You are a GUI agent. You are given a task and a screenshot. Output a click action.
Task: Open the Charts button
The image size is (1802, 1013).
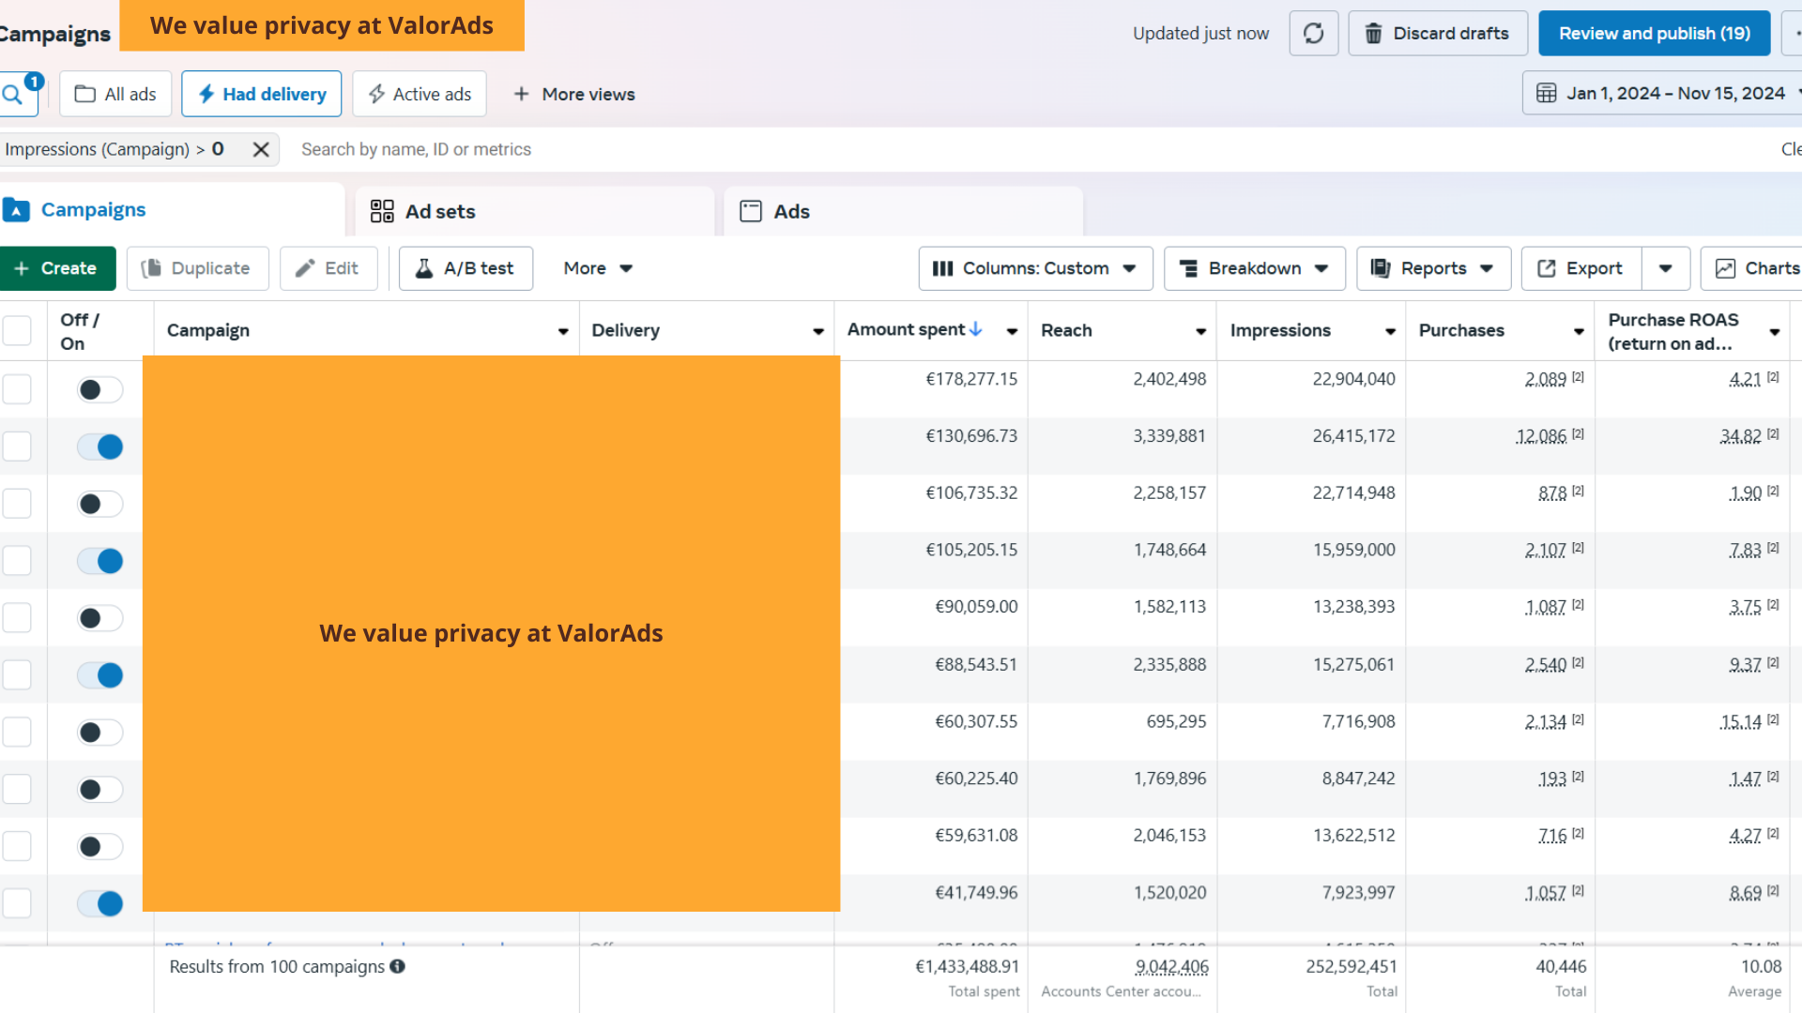tap(1753, 268)
